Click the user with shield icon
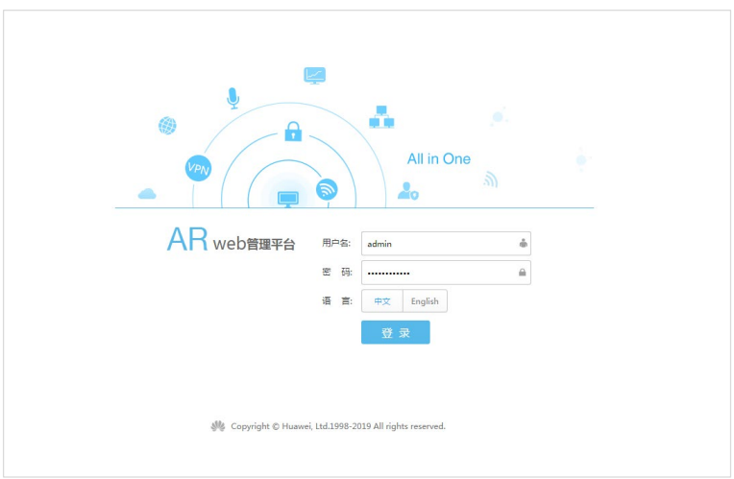 (407, 191)
